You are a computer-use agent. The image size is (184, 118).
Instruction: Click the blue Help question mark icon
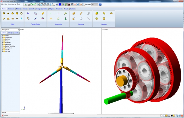click(100, 5)
